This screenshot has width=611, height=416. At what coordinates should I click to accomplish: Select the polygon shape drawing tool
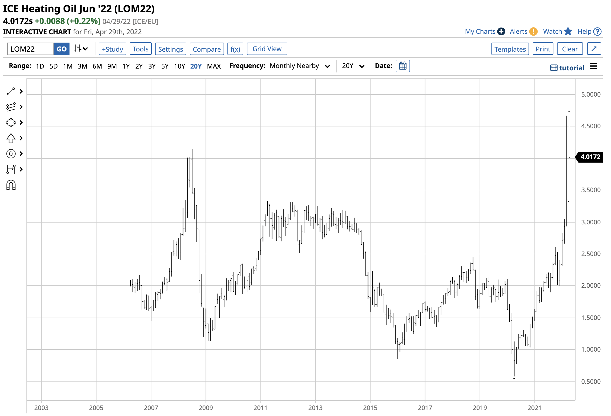pos(11,122)
